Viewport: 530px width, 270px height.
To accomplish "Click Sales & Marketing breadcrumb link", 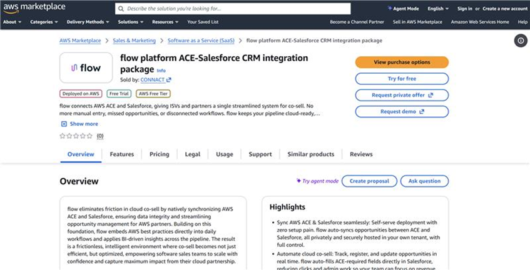I will [135, 41].
